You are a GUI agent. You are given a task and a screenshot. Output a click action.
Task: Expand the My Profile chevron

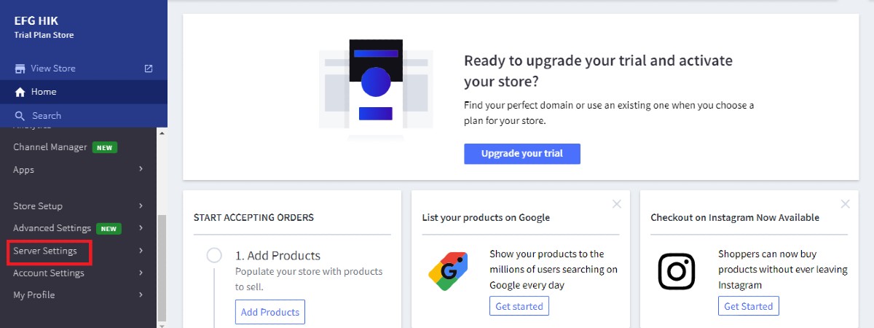point(141,295)
